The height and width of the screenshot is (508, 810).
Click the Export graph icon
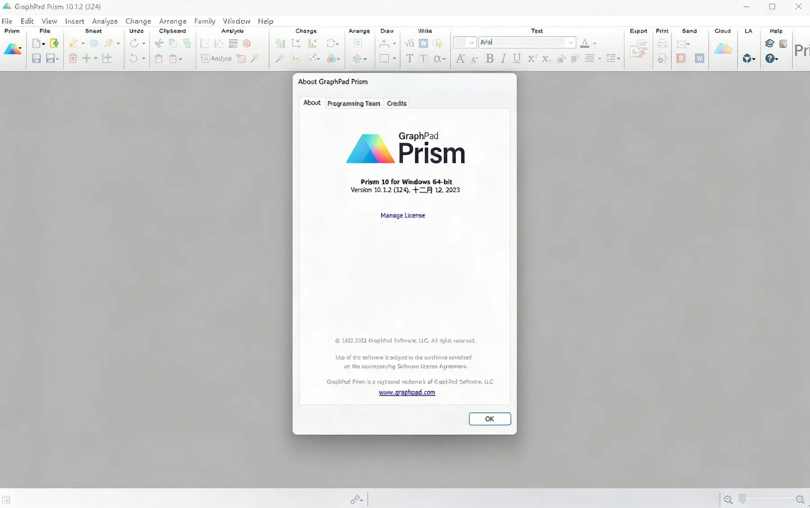639,49
